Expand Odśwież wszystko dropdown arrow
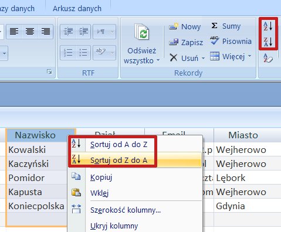Viewport: 281px width, 232px height. click(158, 60)
